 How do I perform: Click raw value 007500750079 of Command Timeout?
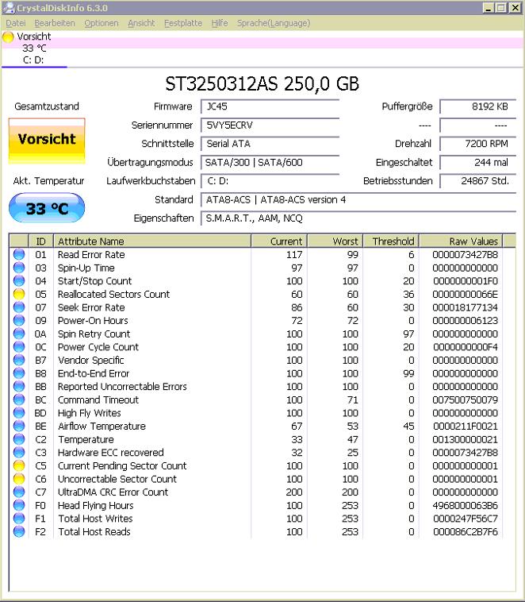click(465, 399)
